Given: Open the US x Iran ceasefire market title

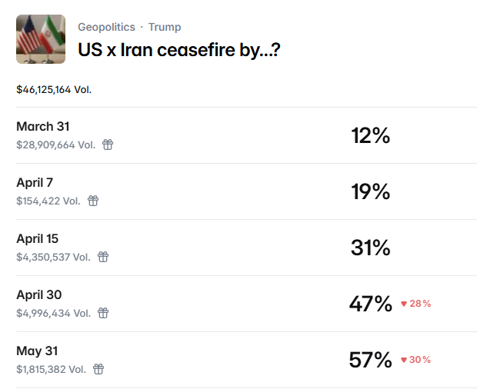Looking at the screenshot, I should coord(178,50).
